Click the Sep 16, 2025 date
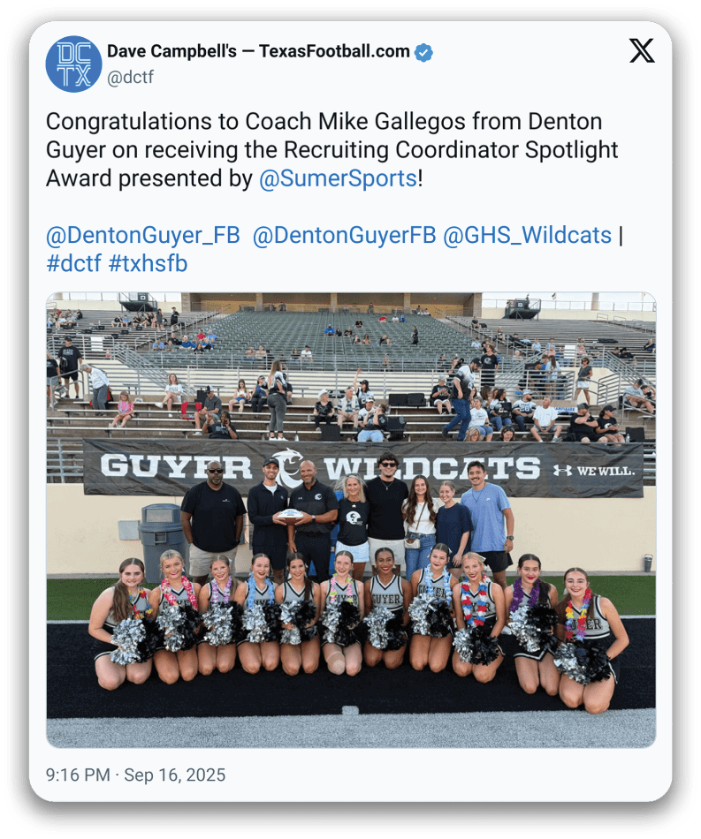 coord(174,775)
